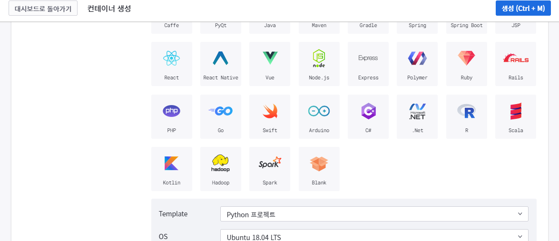Click the Rails label text
The image size is (559, 241).
pyautogui.click(x=516, y=77)
